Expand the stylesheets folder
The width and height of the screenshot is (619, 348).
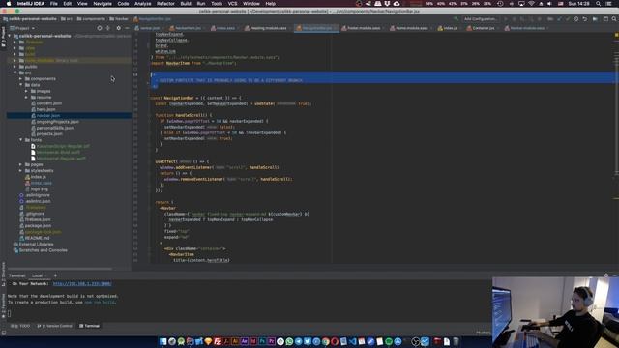tap(21, 171)
